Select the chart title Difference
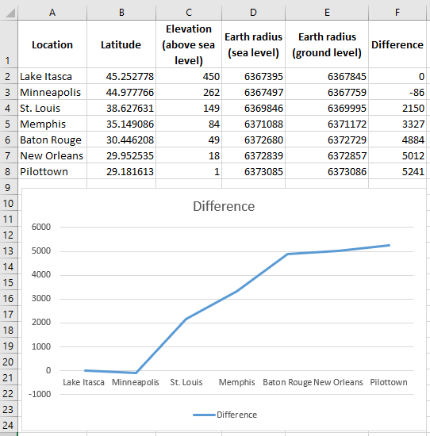 (x=224, y=206)
